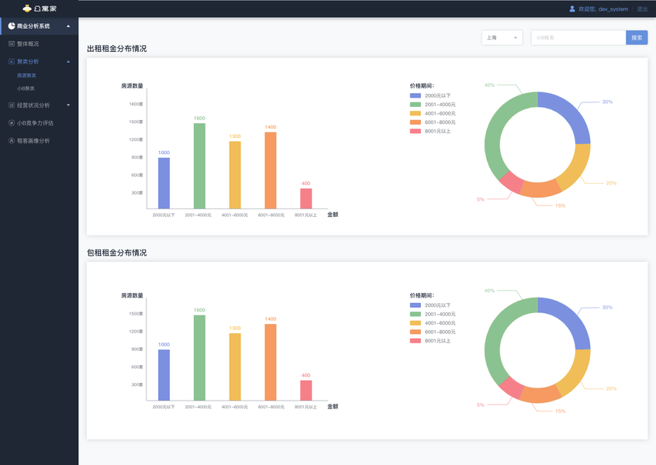
Task: Click the user avatar icon in header
Action: click(x=572, y=9)
